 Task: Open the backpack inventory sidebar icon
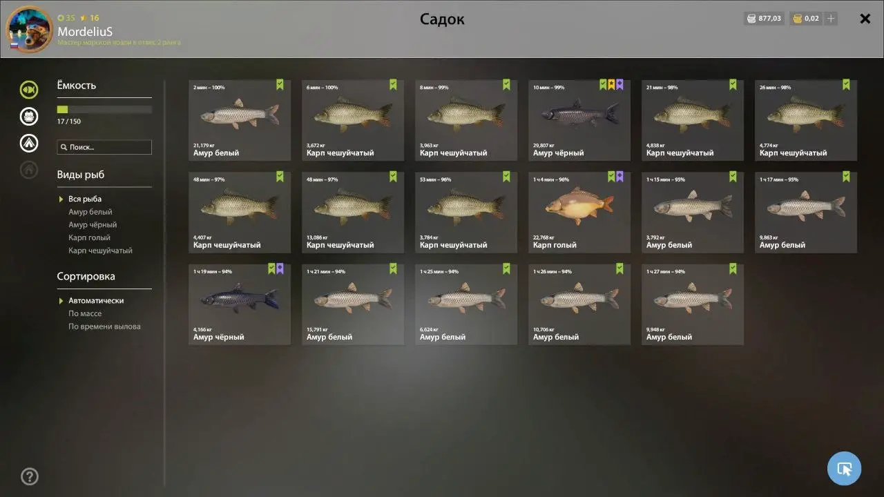(x=29, y=117)
